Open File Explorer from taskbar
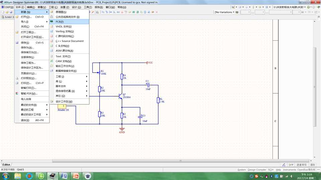Viewport: 321px width, 180px height. click(x=18, y=176)
